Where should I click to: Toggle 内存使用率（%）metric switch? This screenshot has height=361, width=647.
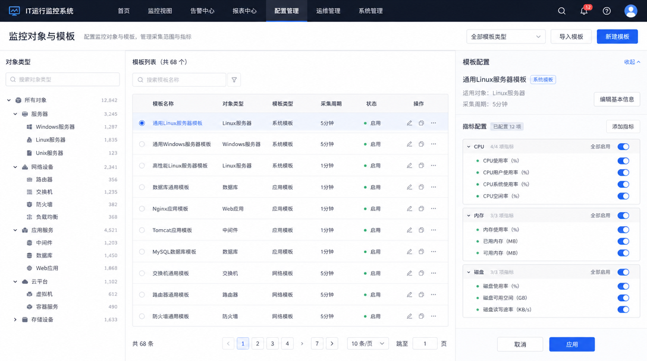click(623, 230)
